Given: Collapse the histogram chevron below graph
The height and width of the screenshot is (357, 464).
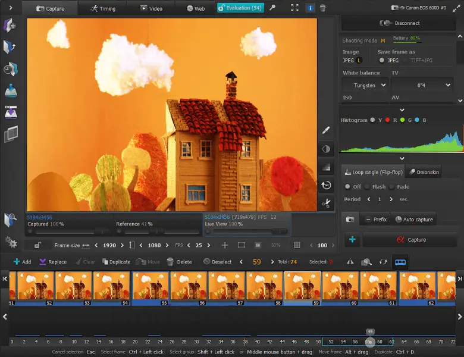Looking at the screenshot, I should click(402, 158).
